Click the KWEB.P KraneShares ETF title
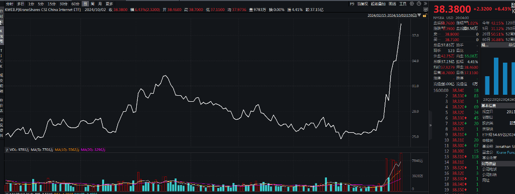 [x=43, y=10]
